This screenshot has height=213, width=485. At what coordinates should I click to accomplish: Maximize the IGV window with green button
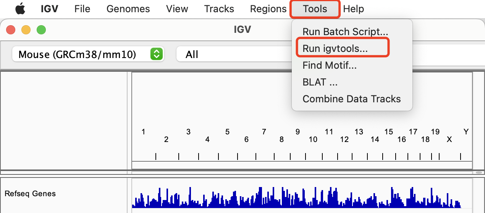point(41,29)
